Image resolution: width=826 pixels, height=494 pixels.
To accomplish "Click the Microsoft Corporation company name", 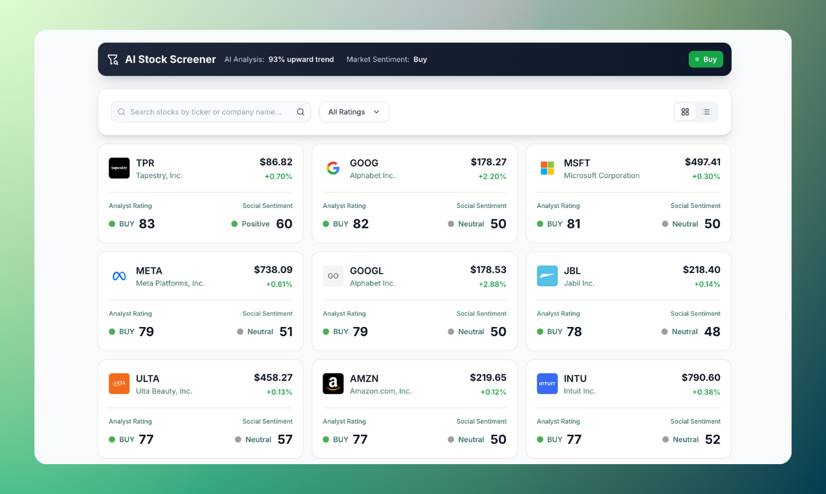I will (x=602, y=175).
